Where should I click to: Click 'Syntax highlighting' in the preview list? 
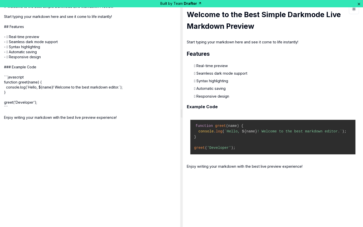211,81
